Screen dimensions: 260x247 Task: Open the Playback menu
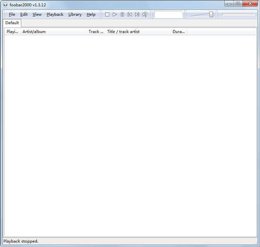[x=55, y=15]
